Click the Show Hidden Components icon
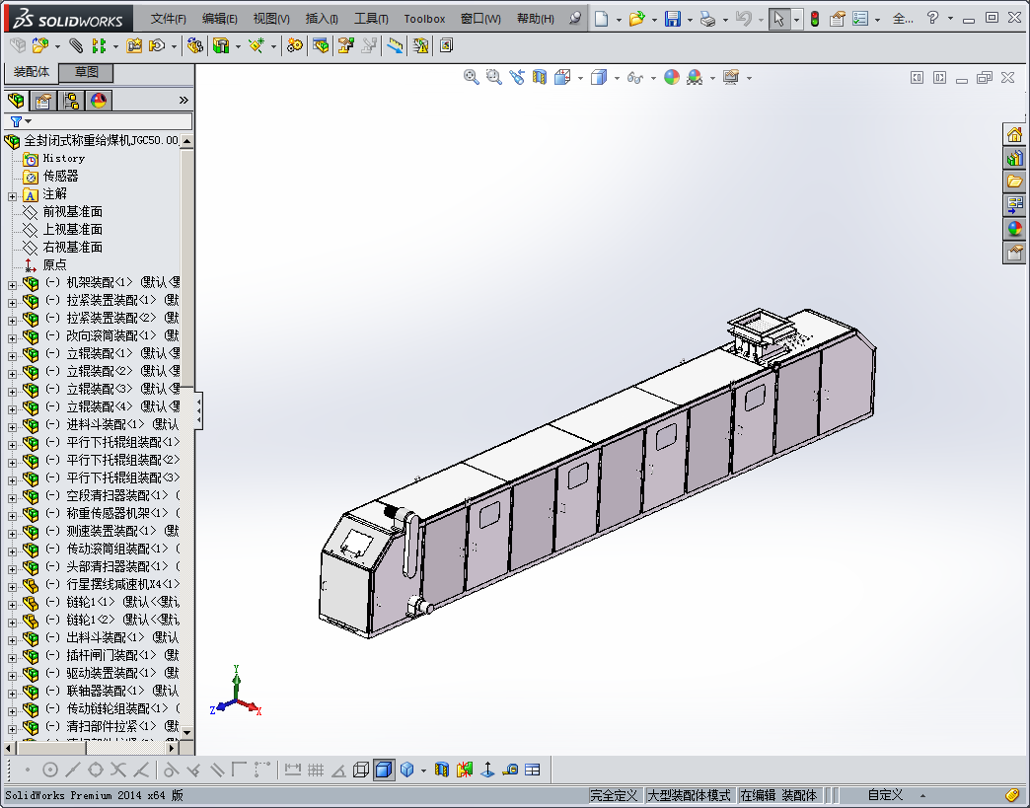 [x=195, y=45]
